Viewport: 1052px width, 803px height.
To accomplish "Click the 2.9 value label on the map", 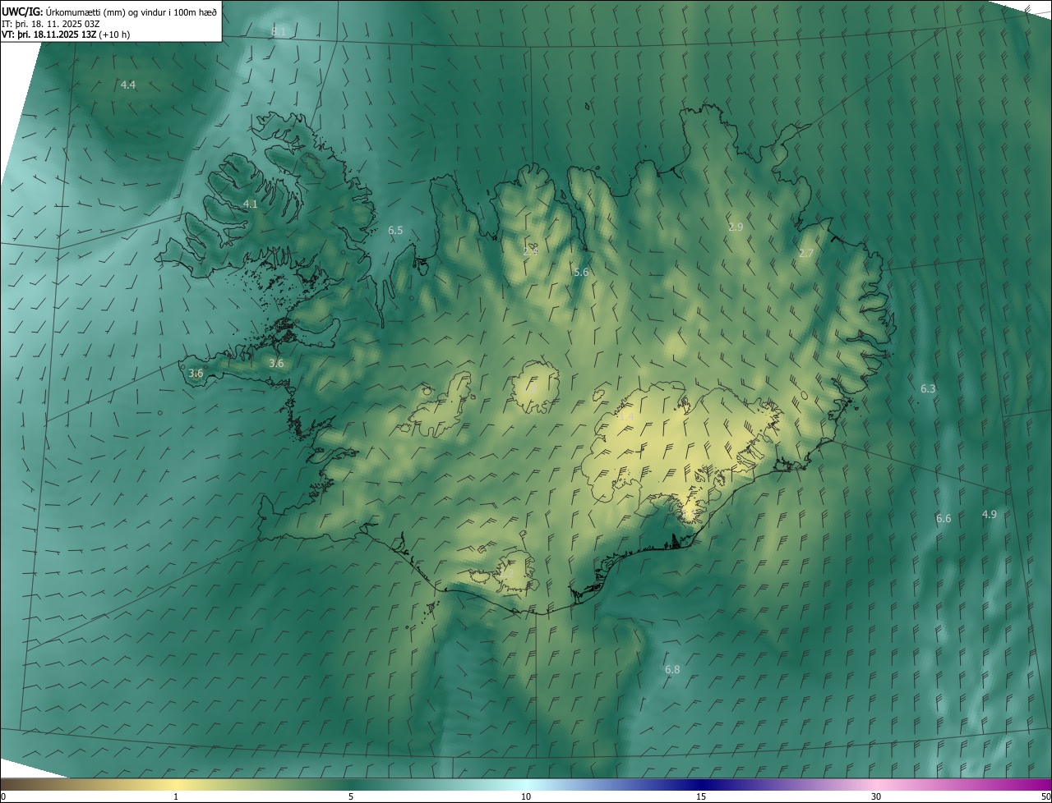I will click(x=736, y=227).
